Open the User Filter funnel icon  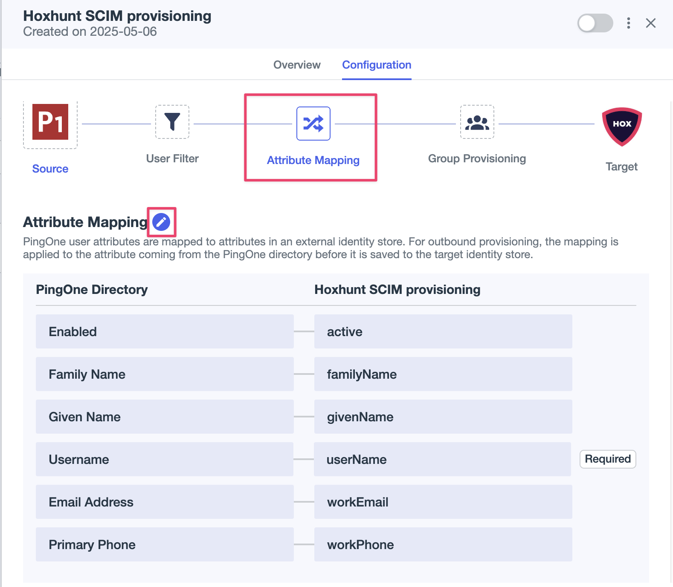pyautogui.click(x=172, y=122)
